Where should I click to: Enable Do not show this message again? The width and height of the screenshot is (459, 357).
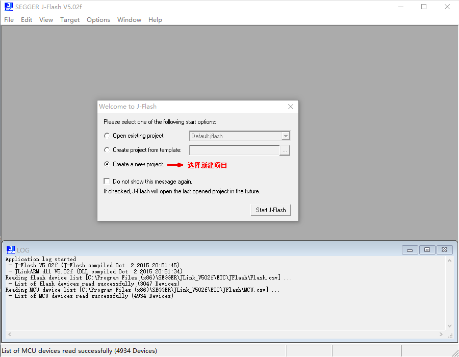click(x=107, y=181)
